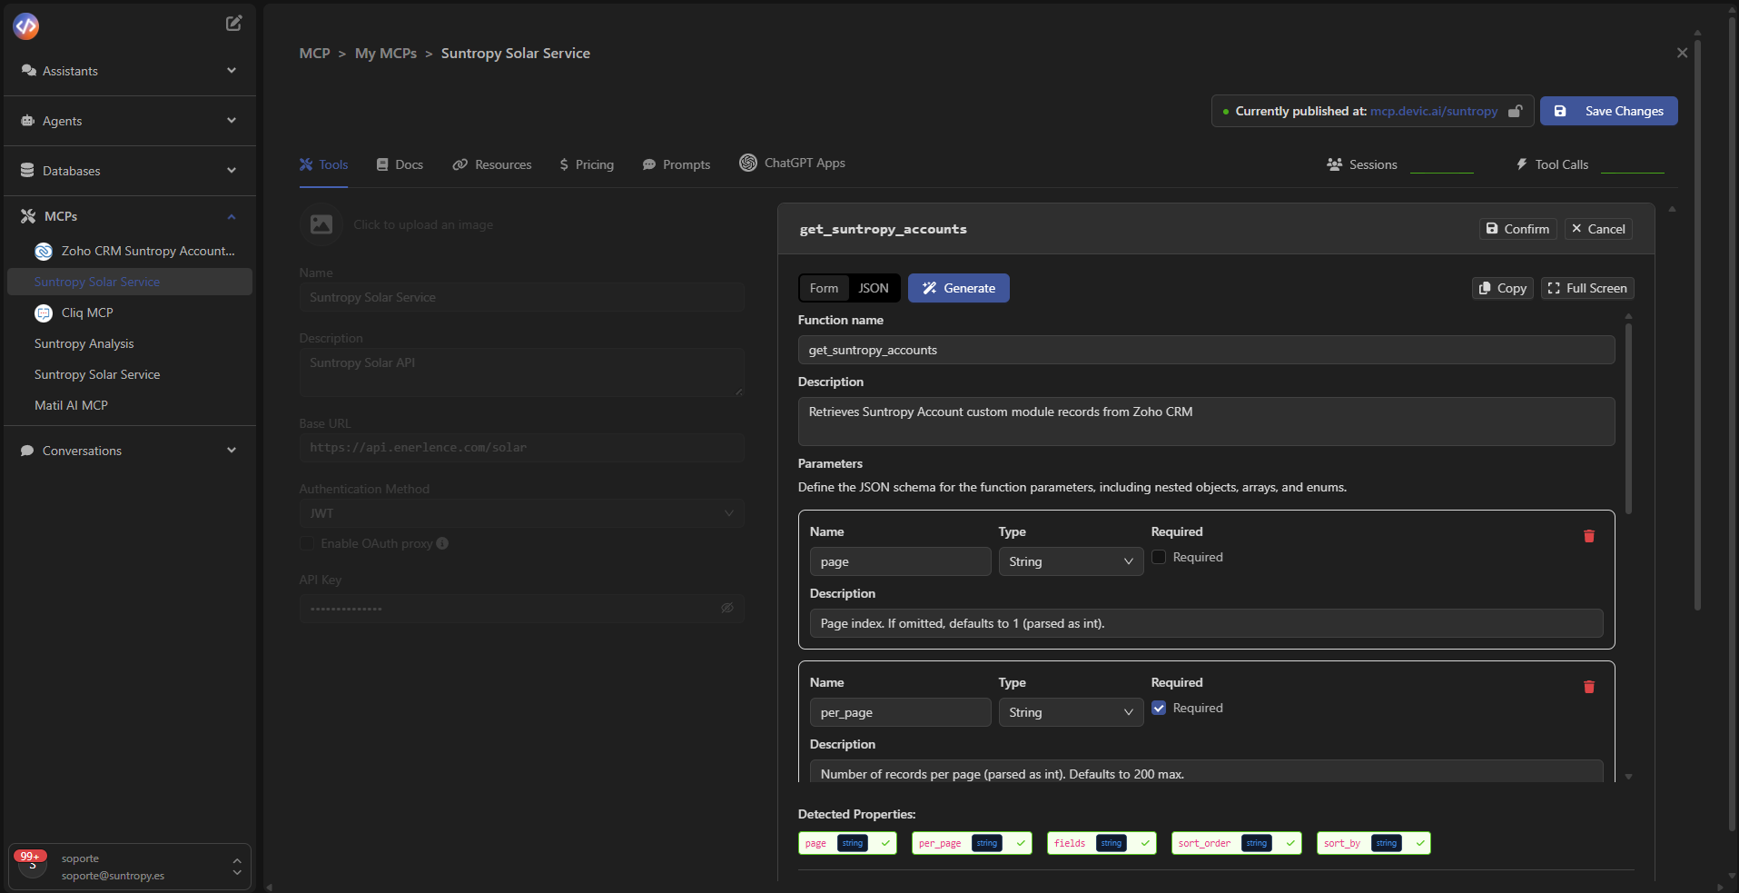Click the Function name input field
Screen dimensions: 1739x893
tap(1205, 350)
